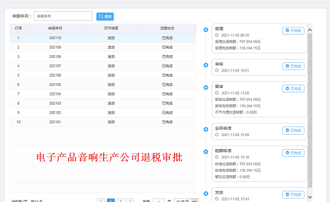
Task: Go to the previous page arrow in pagination
Action: pos(101,201)
